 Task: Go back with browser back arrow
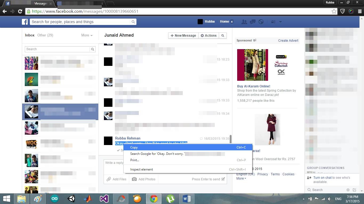pyautogui.click(x=5, y=11)
